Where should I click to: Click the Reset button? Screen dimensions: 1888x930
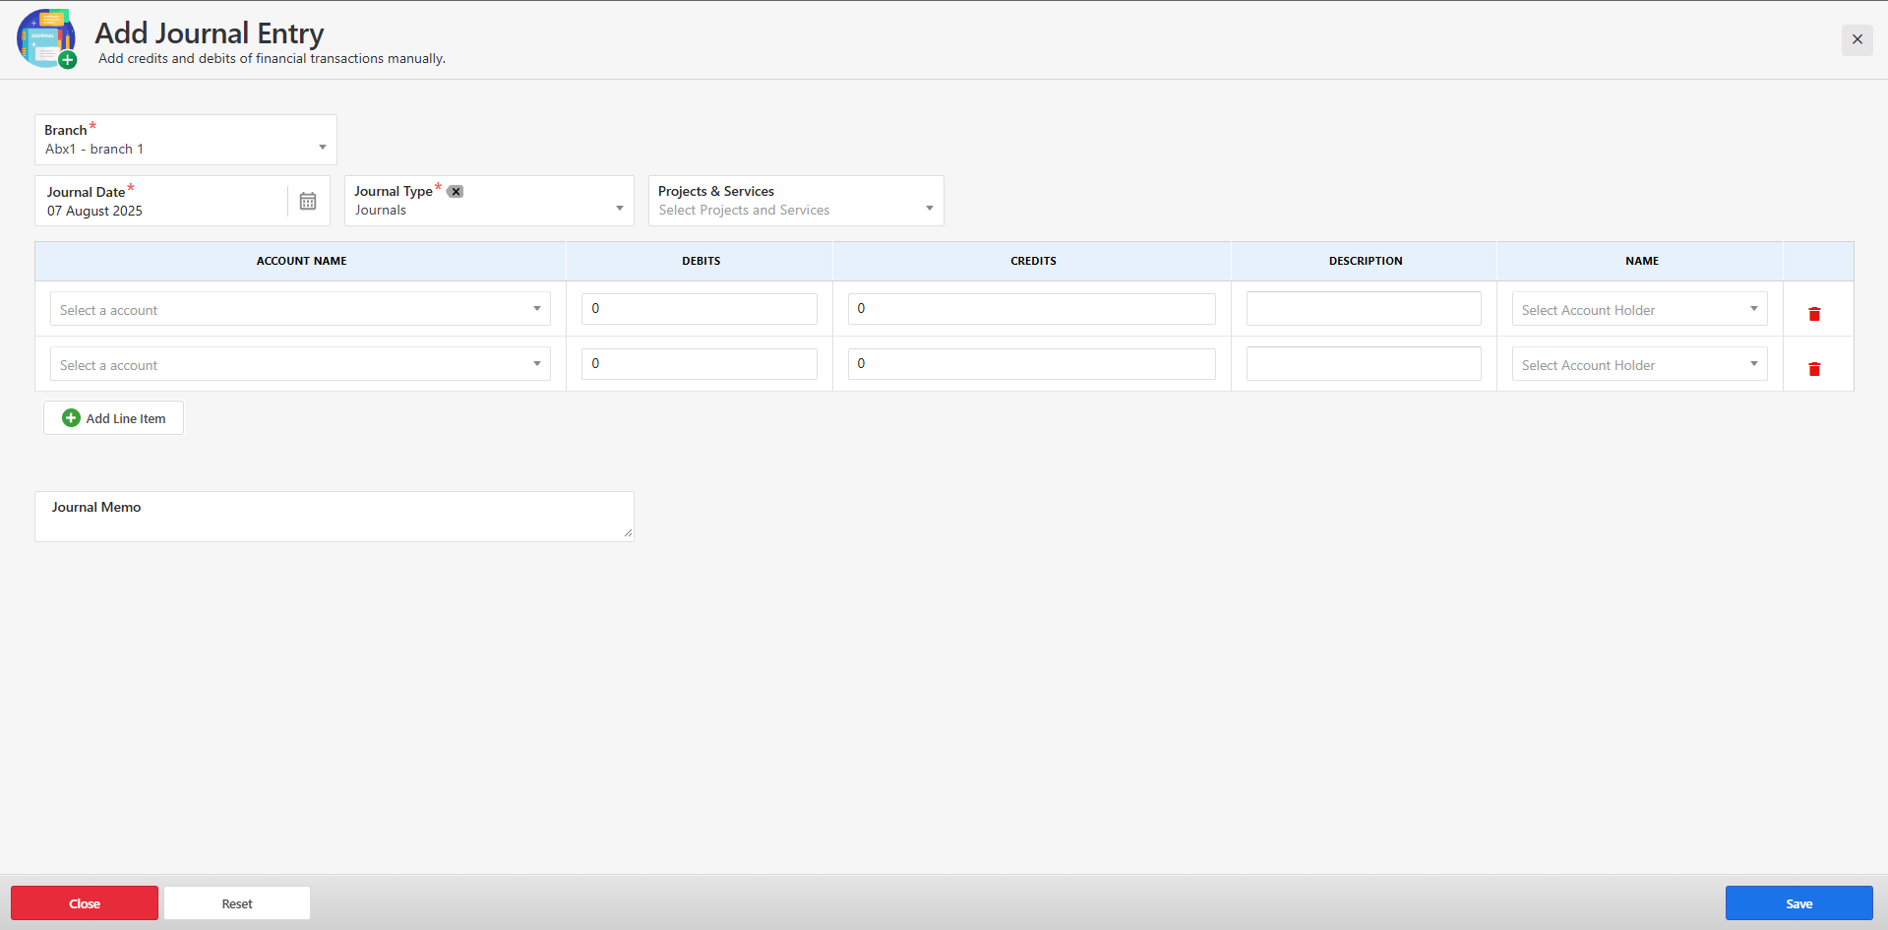[x=237, y=903]
